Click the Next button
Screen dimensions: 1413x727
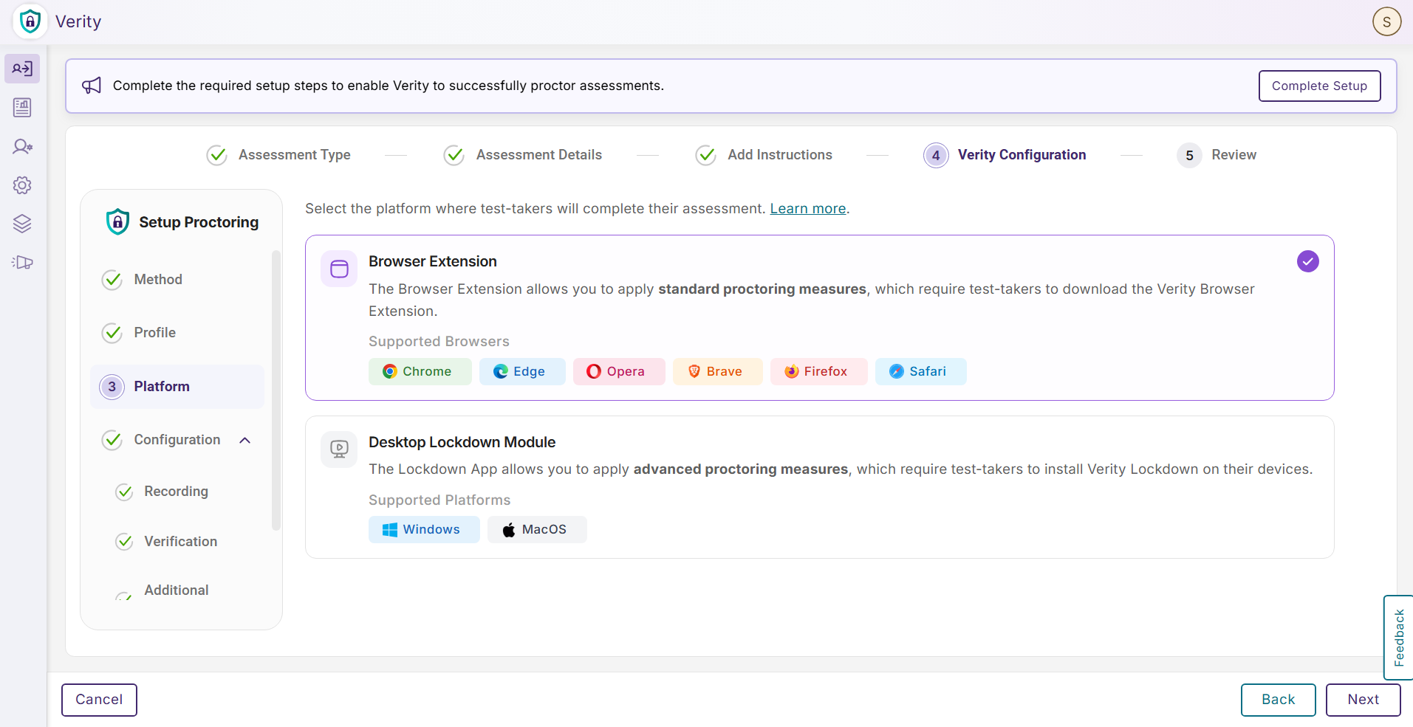[x=1363, y=700]
